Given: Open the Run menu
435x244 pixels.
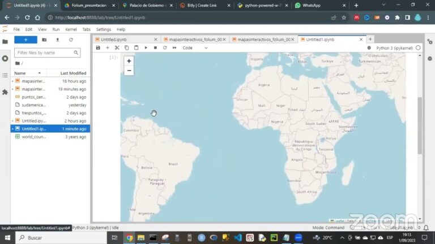Looking at the screenshot, I should click(x=56, y=29).
